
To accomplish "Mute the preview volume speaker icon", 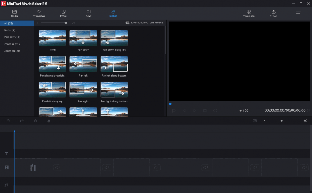I will [215, 111].
